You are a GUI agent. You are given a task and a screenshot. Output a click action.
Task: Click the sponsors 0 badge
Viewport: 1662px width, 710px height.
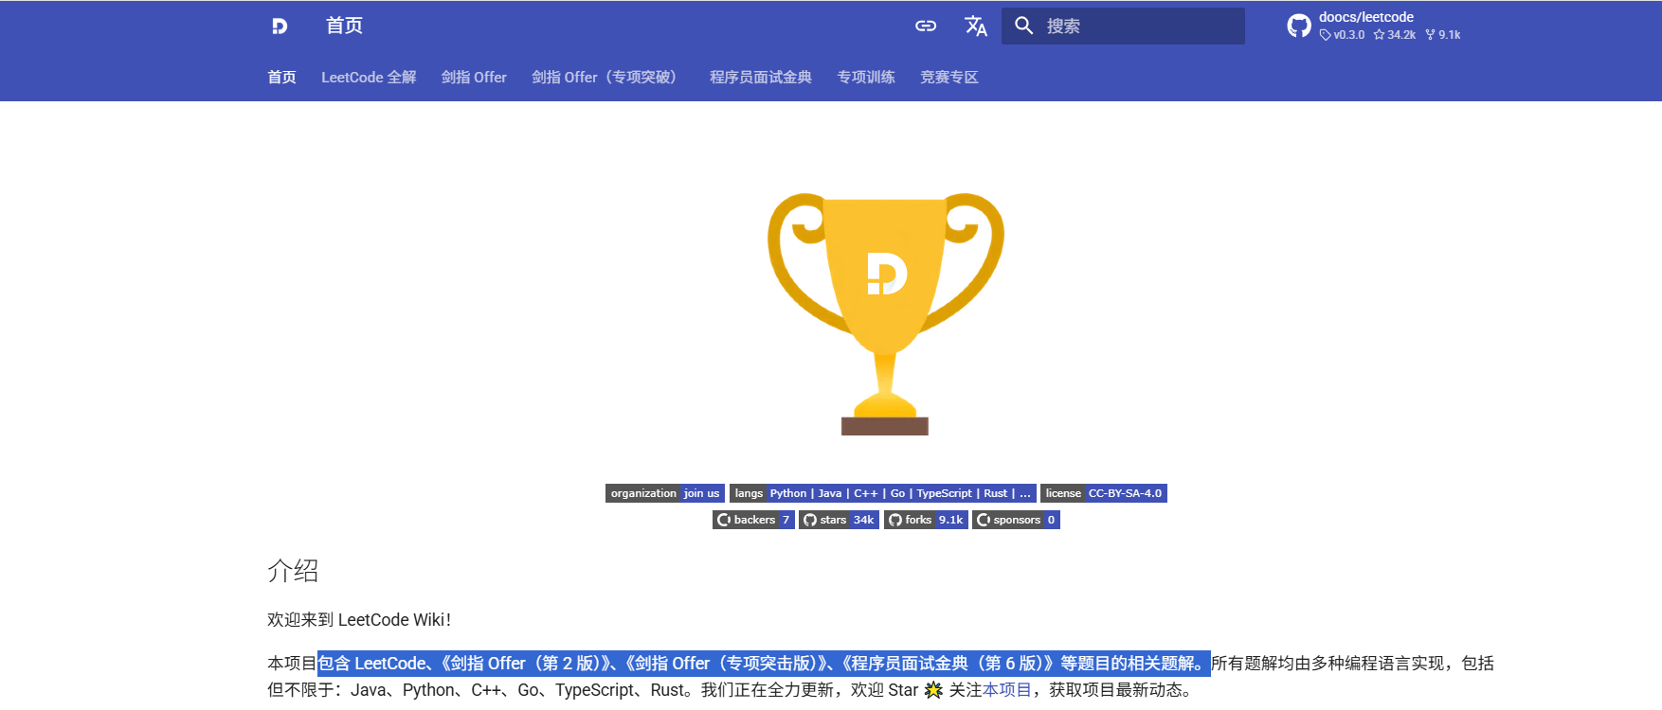click(x=1016, y=520)
